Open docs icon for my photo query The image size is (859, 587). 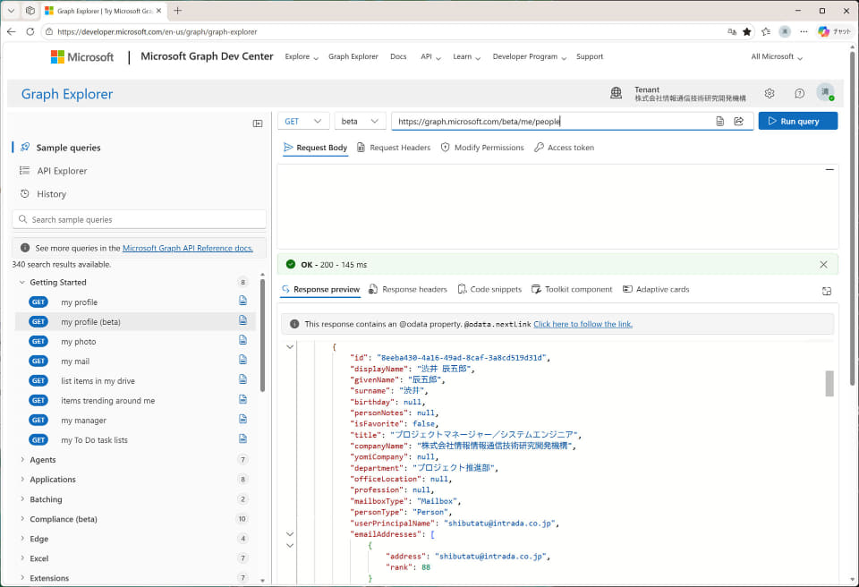[242, 340]
